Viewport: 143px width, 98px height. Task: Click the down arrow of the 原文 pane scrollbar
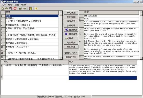click(x=61, y=58)
